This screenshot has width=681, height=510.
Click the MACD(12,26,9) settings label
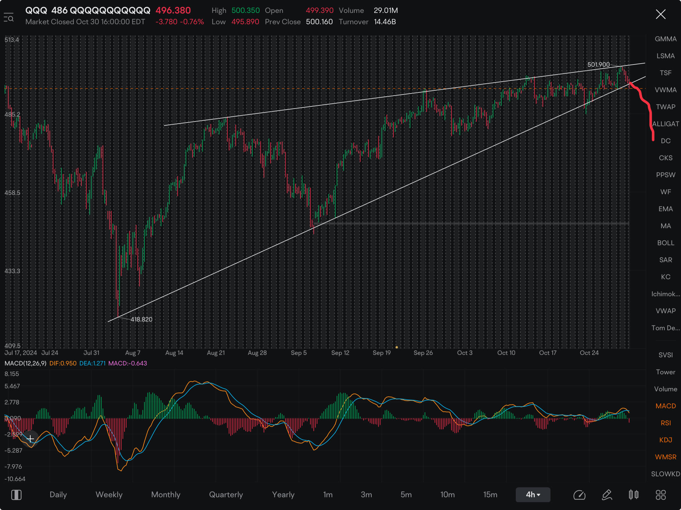[x=25, y=363]
